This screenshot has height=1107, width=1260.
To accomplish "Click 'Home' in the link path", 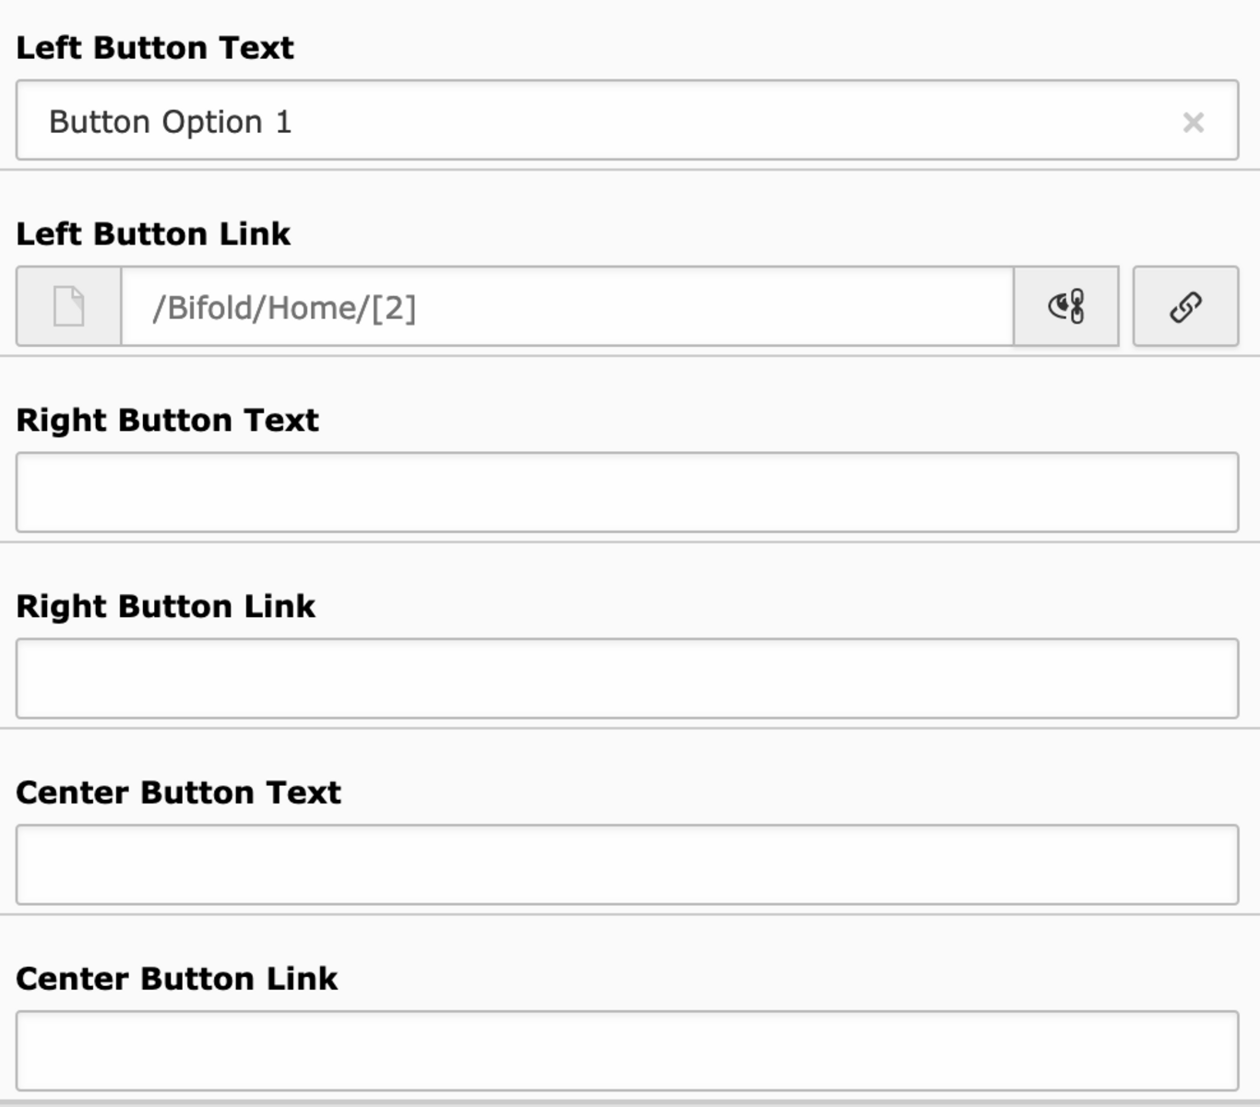I will [313, 307].
